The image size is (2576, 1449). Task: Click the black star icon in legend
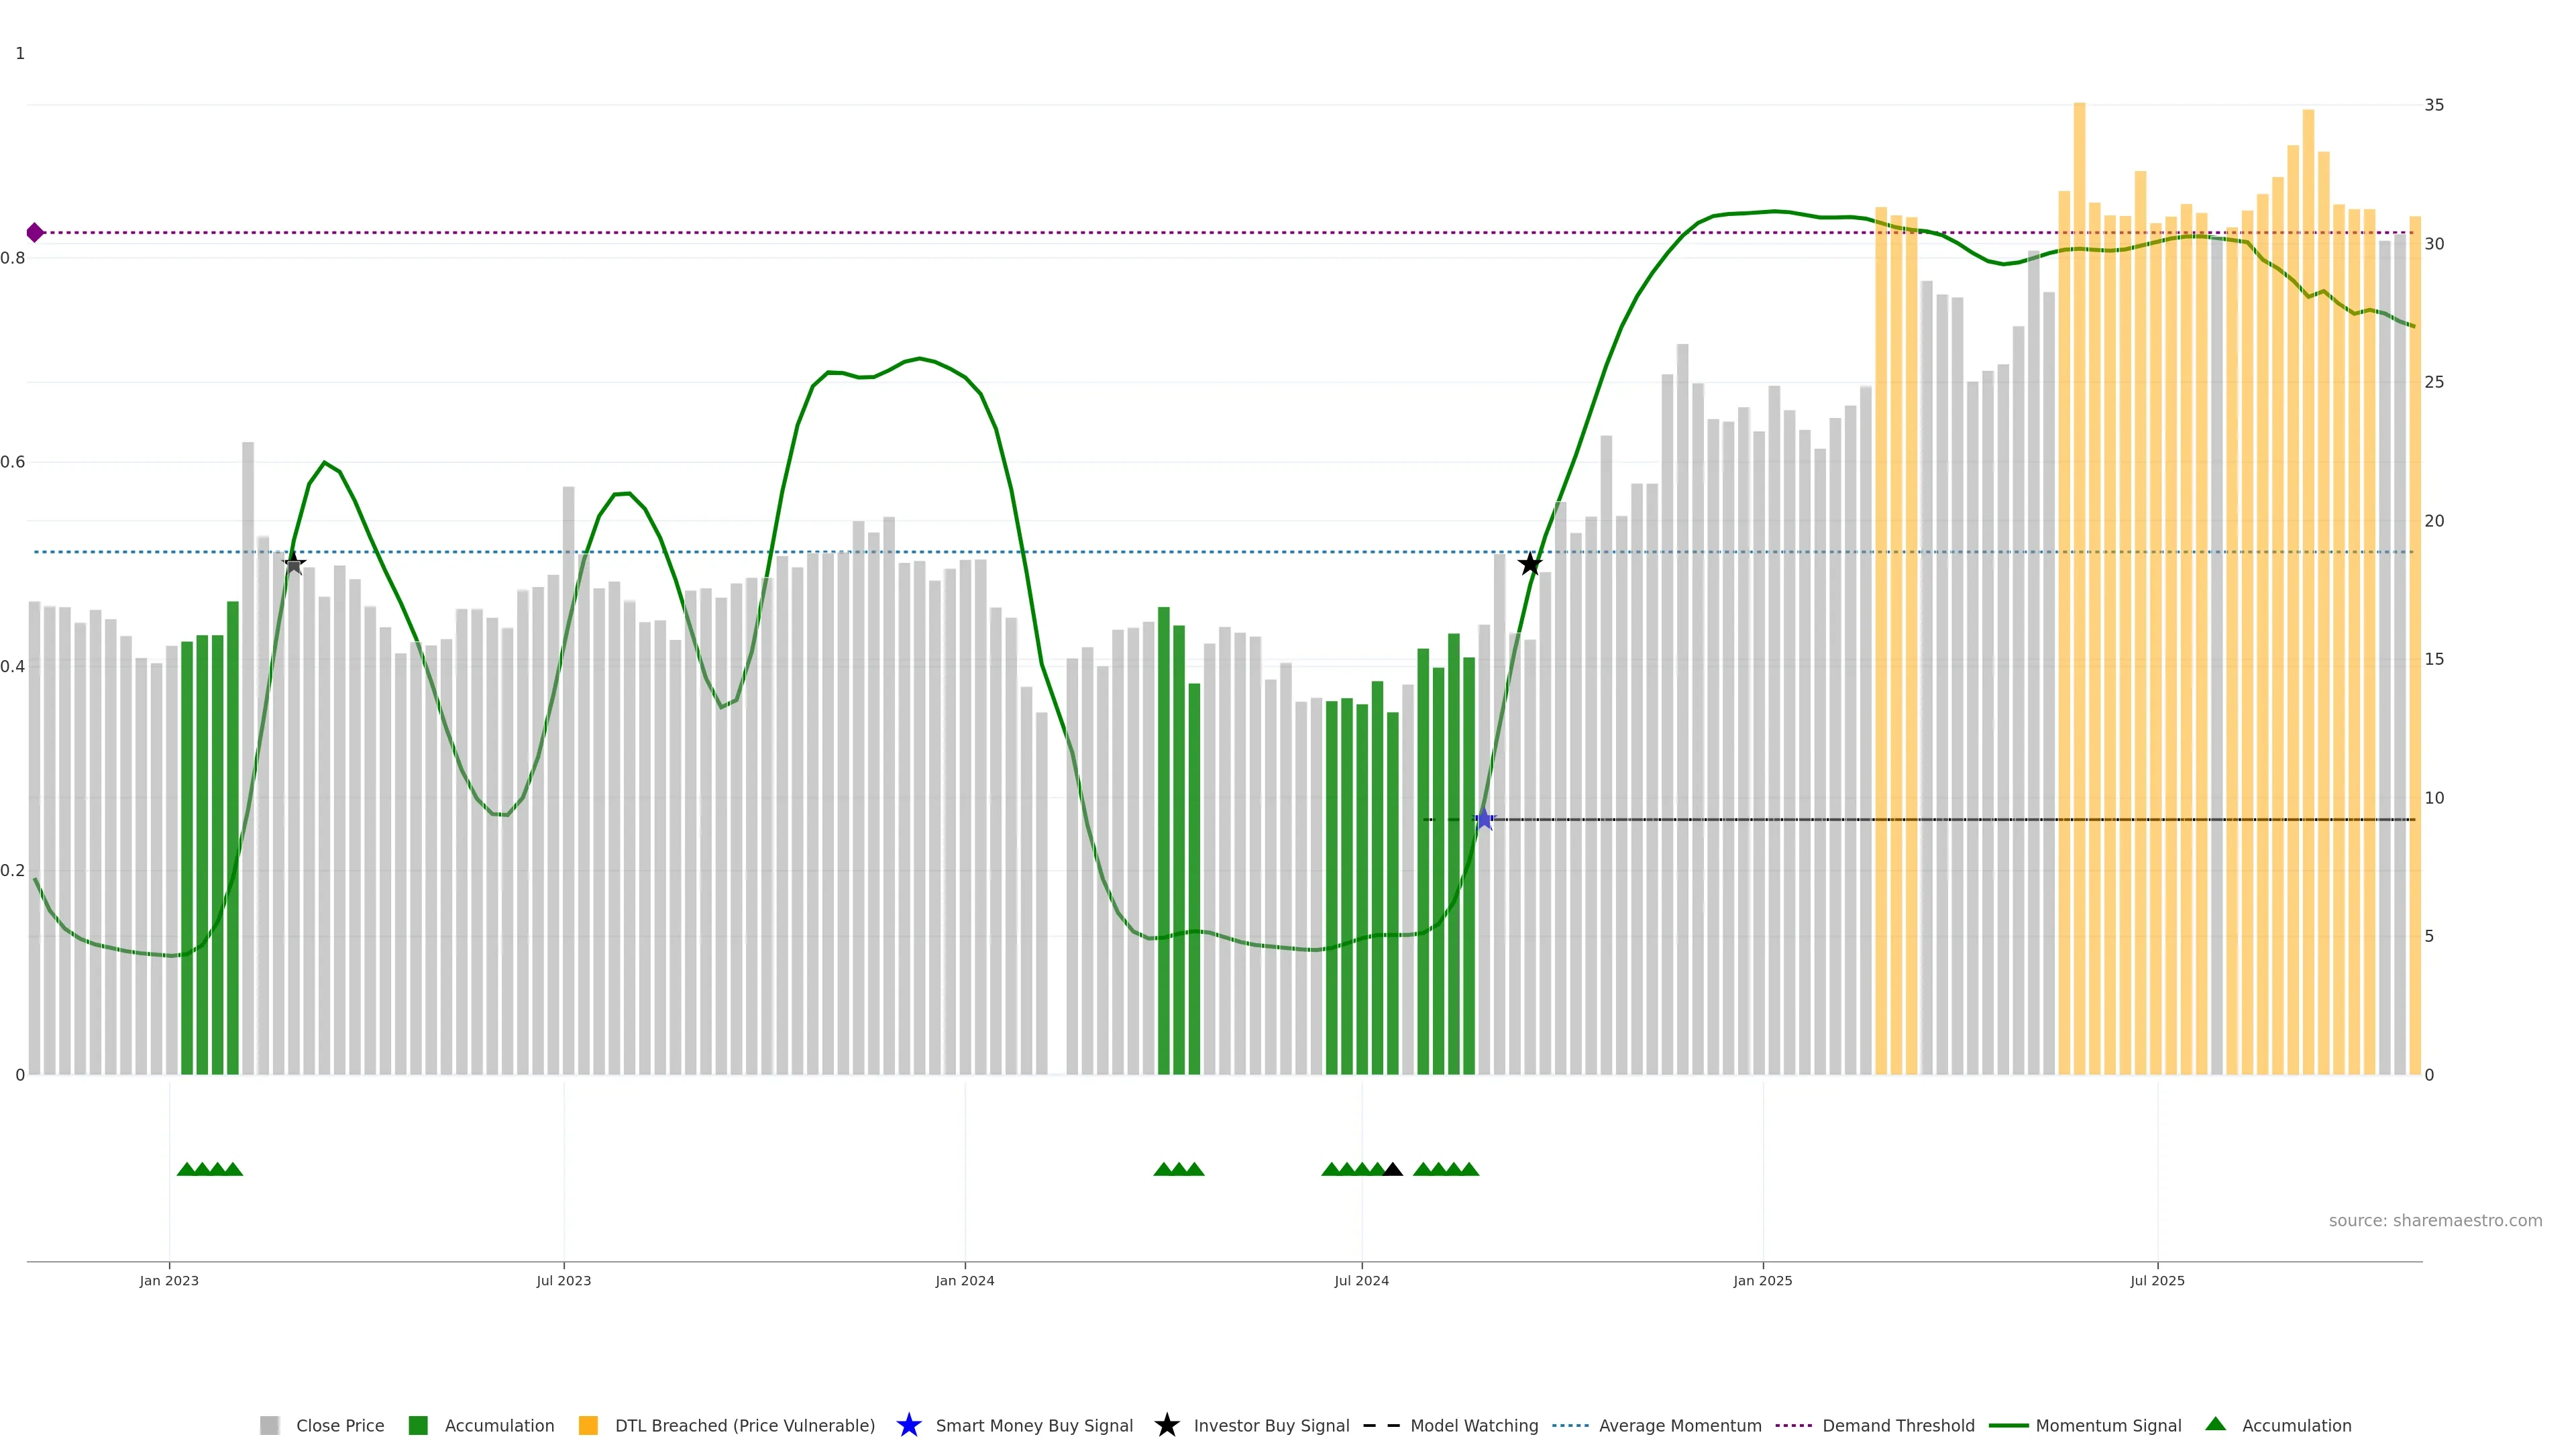coord(1166,1425)
